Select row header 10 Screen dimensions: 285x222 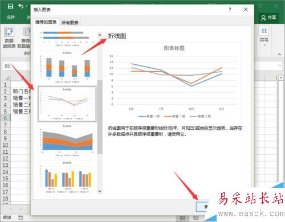5,145
